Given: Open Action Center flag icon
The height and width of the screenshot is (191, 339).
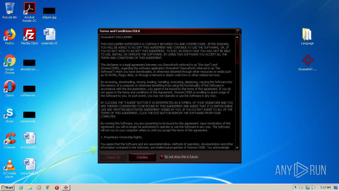Looking at the screenshot, I should click(x=314, y=188).
